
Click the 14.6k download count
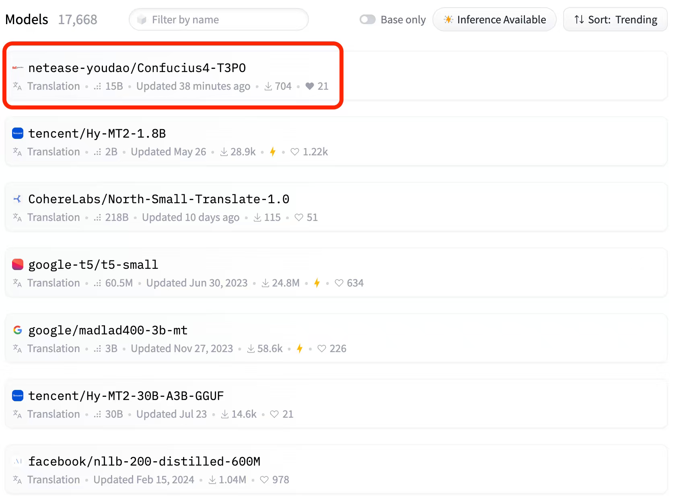[244, 414]
